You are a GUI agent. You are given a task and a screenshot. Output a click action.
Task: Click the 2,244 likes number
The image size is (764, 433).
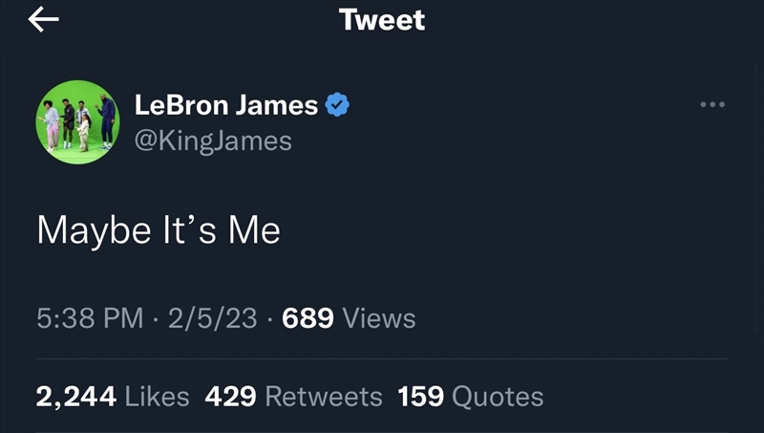pyautogui.click(x=76, y=396)
